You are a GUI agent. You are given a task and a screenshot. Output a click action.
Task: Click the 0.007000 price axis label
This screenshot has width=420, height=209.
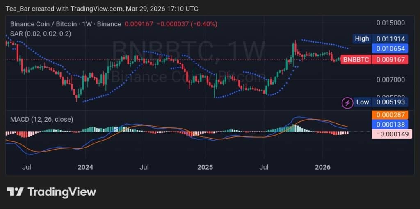pyautogui.click(x=390, y=80)
